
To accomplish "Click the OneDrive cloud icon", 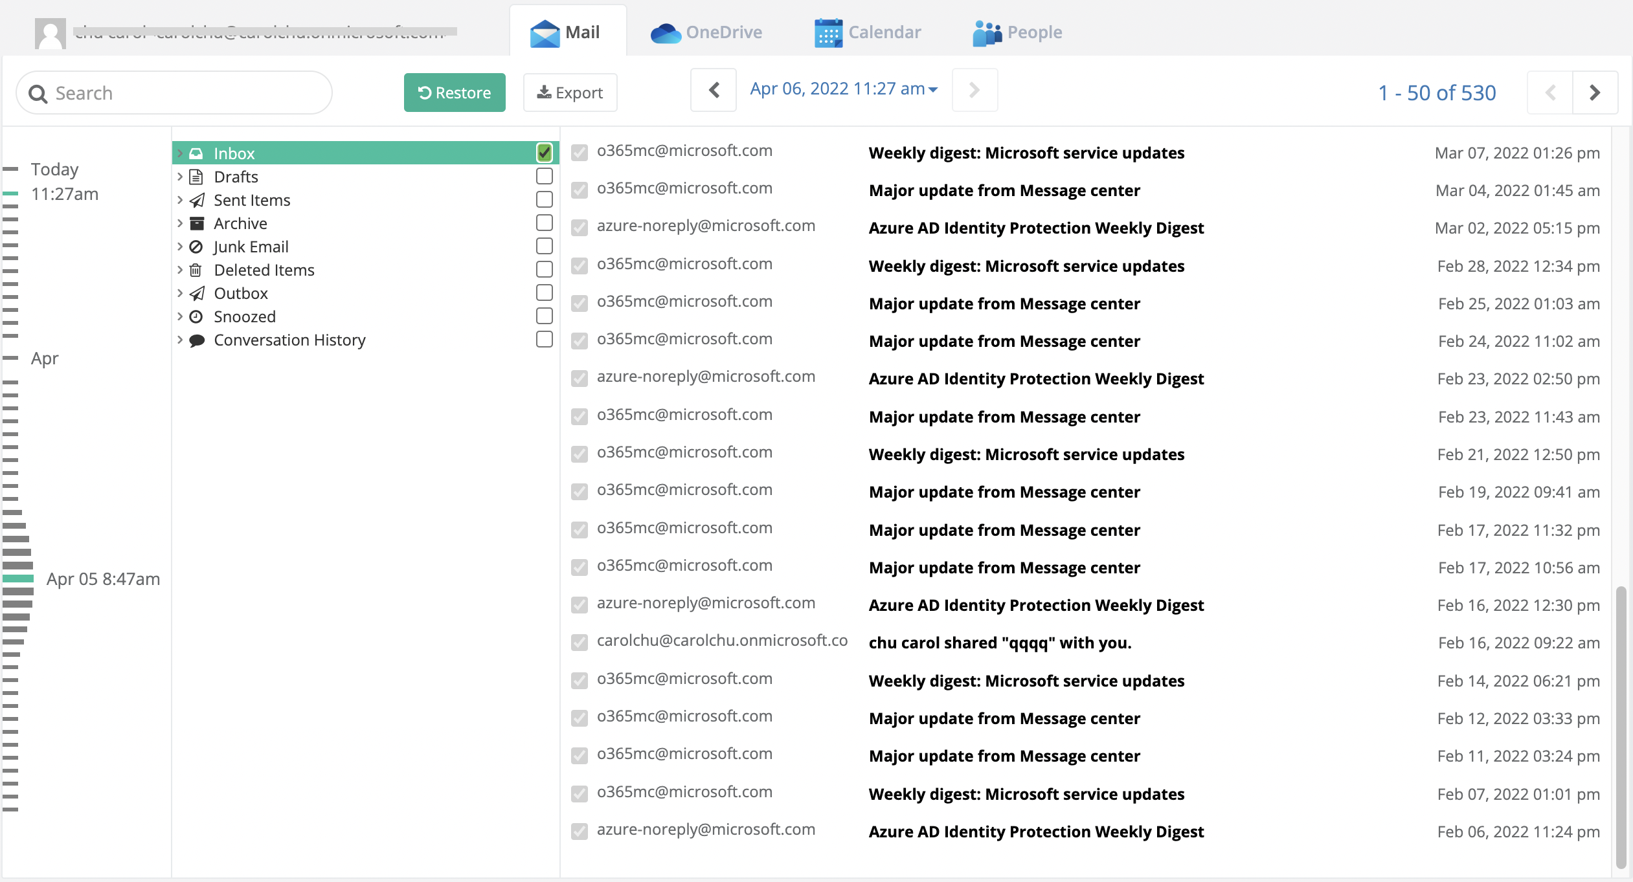I will tap(666, 33).
